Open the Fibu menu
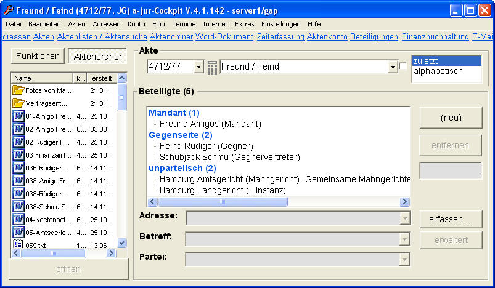Image resolution: width=495 pixels, height=288 pixels. point(158,24)
